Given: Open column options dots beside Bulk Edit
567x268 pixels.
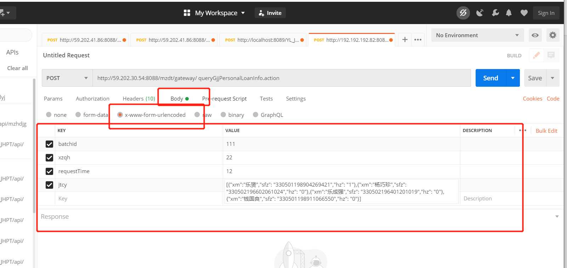Looking at the screenshot, I should pos(522,130).
